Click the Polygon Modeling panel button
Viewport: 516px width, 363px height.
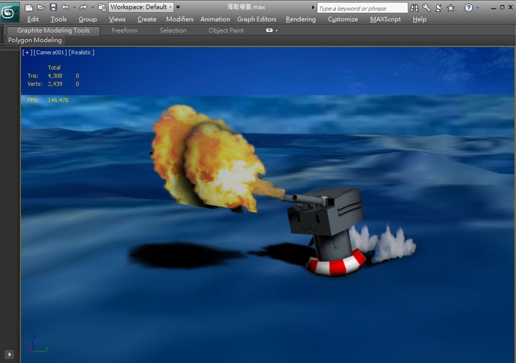point(35,40)
